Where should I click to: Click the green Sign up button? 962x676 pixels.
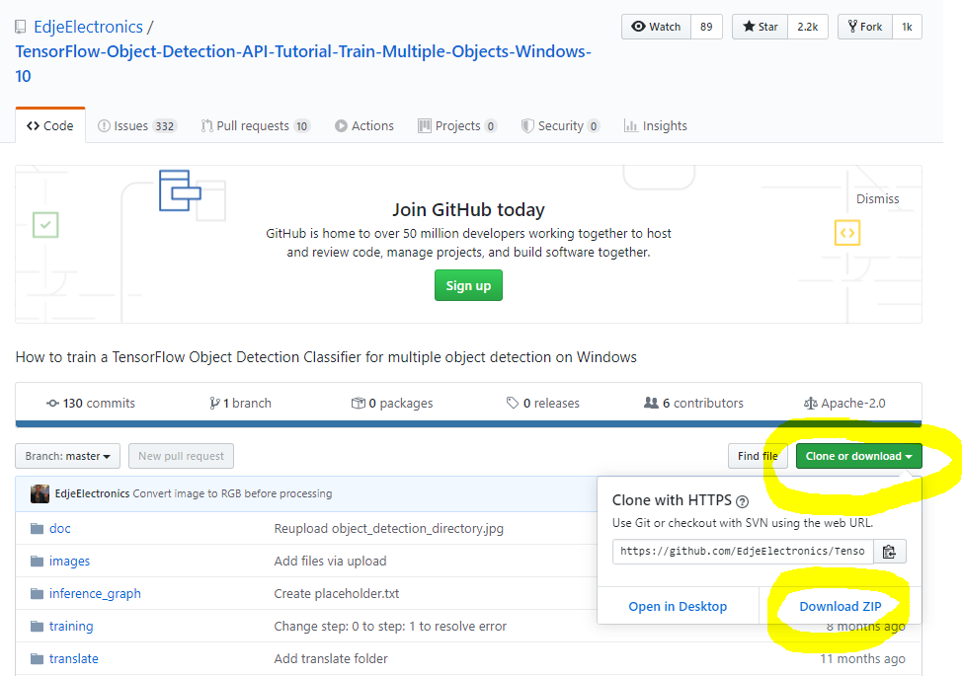coord(468,285)
